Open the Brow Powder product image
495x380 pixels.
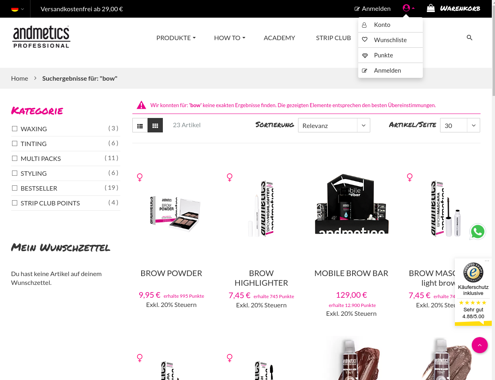[x=174, y=213]
